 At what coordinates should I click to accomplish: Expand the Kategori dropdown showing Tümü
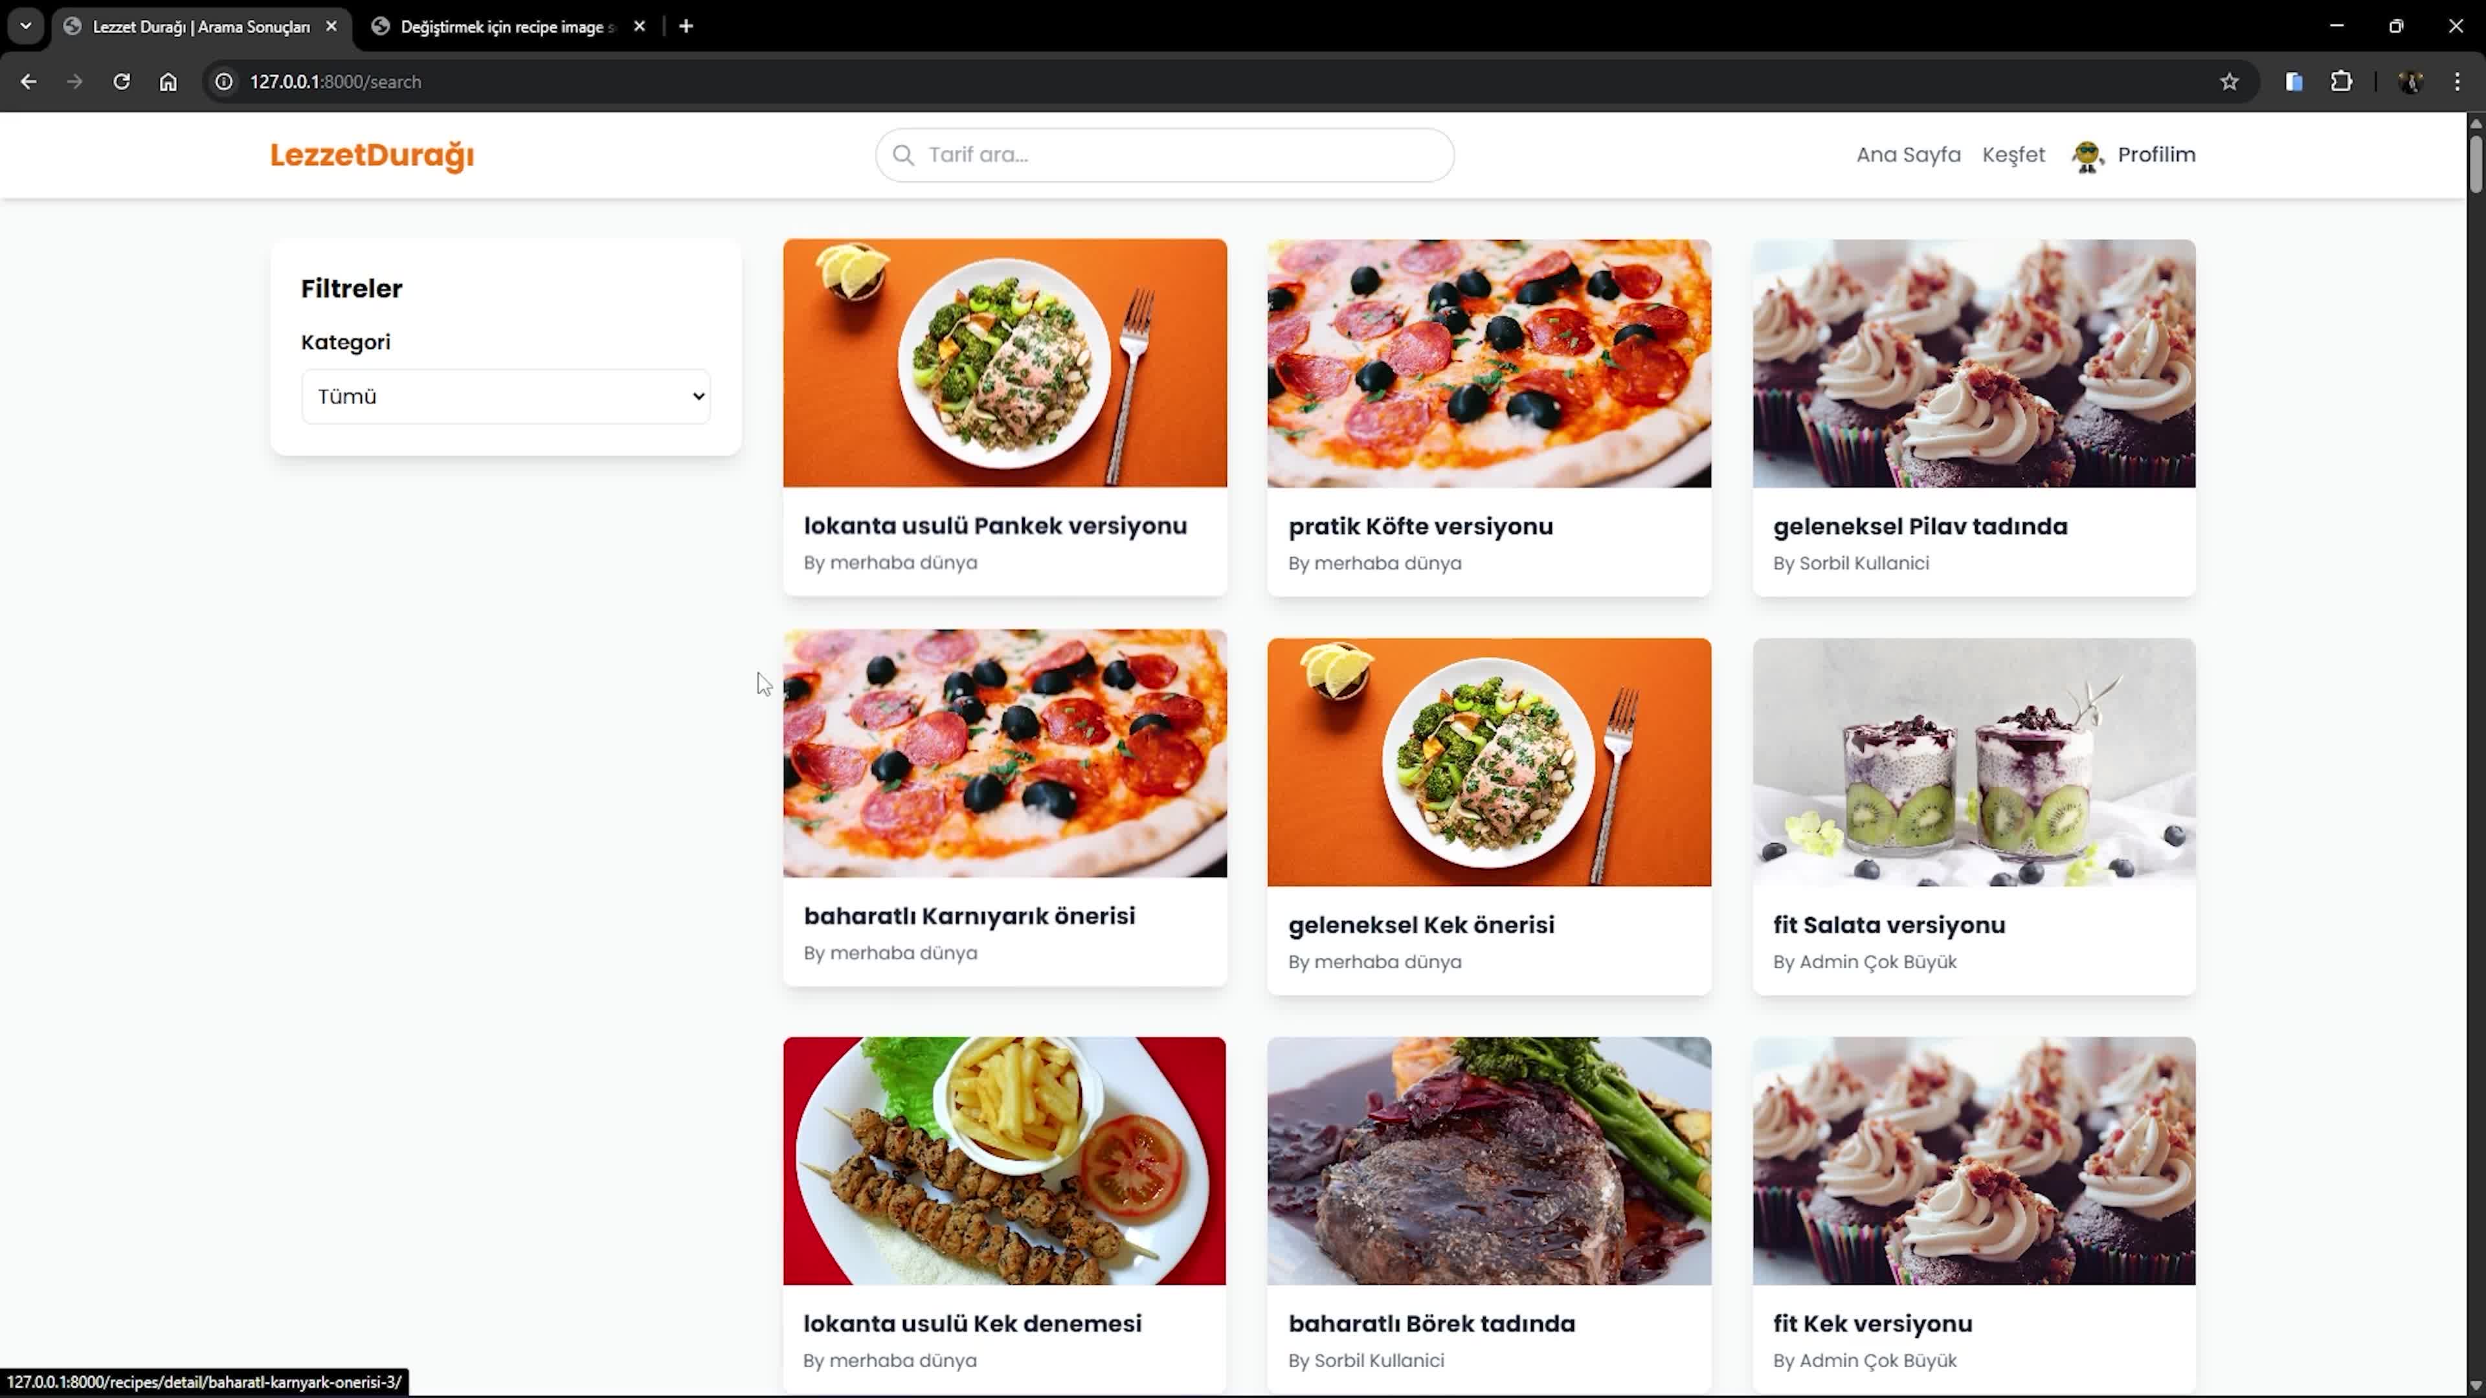click(x=506, y=397)
